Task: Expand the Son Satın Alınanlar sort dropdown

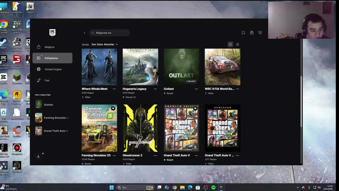Action: point(105,44)
